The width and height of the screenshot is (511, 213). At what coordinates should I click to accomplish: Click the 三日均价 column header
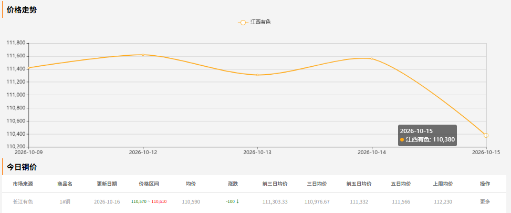pos(317,184)
